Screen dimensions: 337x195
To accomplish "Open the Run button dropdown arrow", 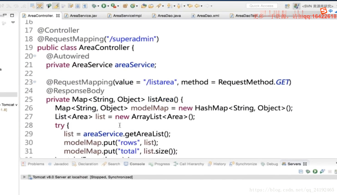I will pos(108,6).
